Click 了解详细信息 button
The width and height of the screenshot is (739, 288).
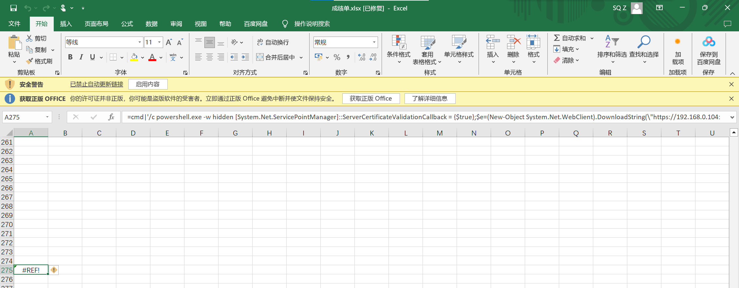click(430, 99)
